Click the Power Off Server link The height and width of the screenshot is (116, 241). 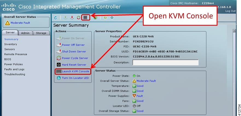[73, 45]
